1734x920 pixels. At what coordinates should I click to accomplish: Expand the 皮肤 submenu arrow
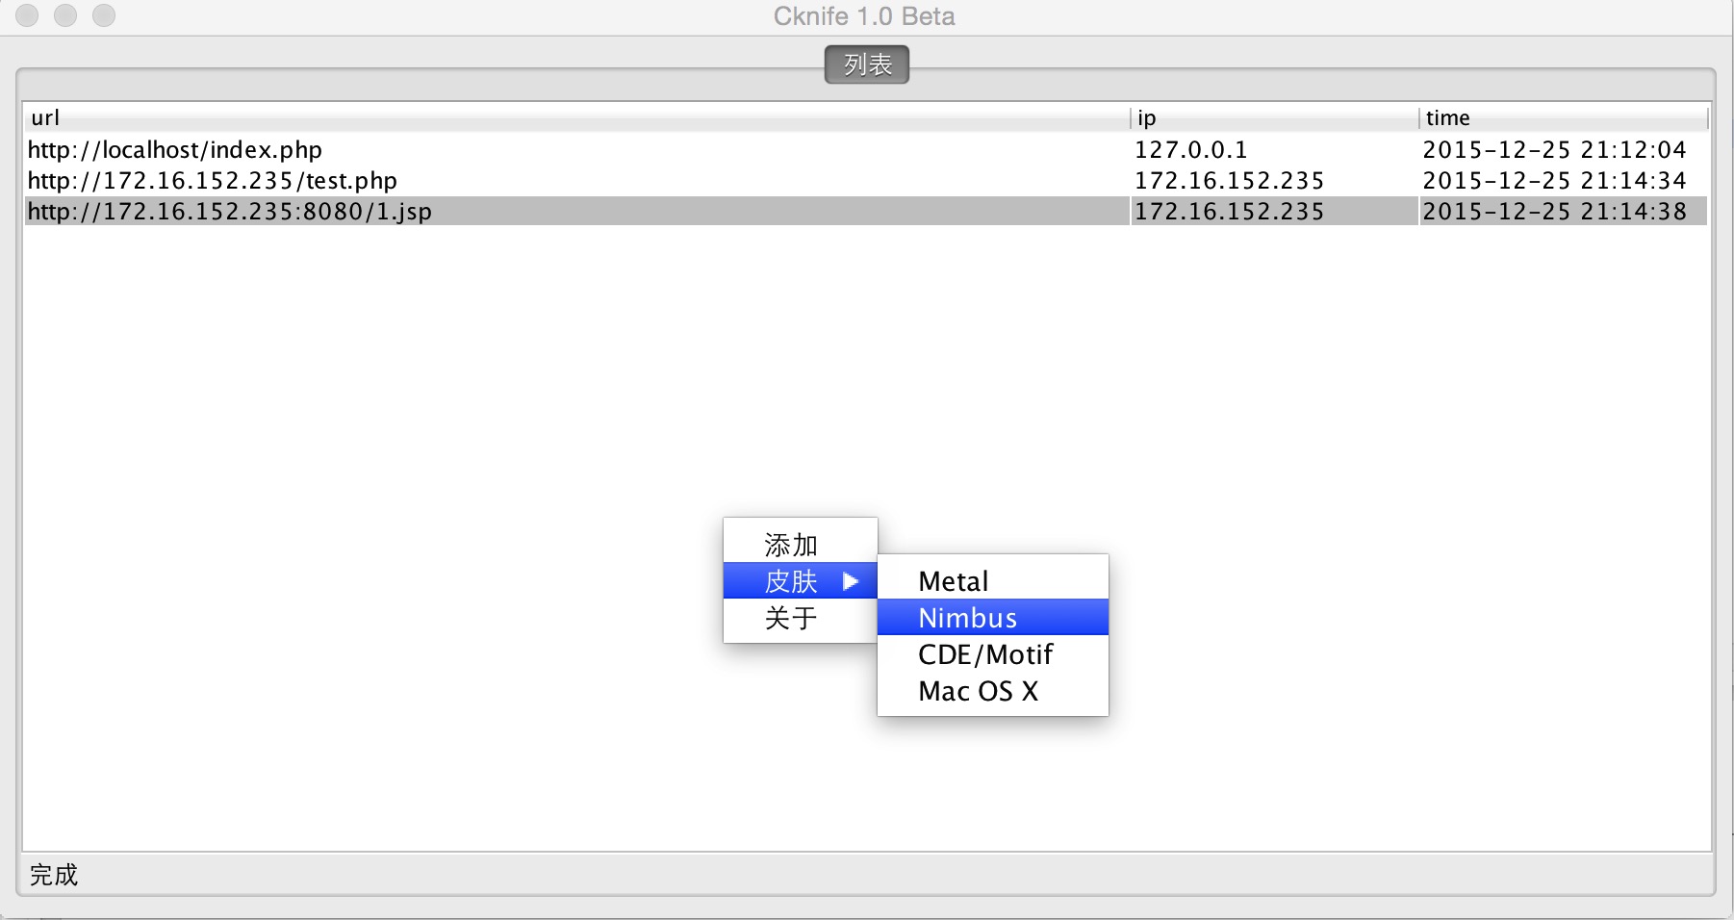click(850, 581)
